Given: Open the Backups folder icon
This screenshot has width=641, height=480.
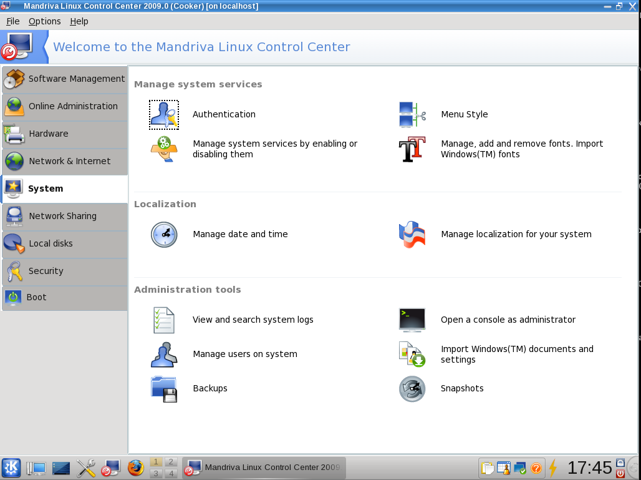Looking at the screenshot, I should [x=164, y=389].
